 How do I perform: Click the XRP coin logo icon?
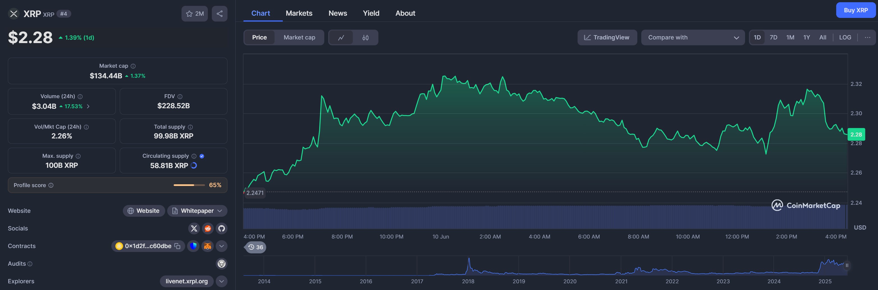click(x=14, y=14)
